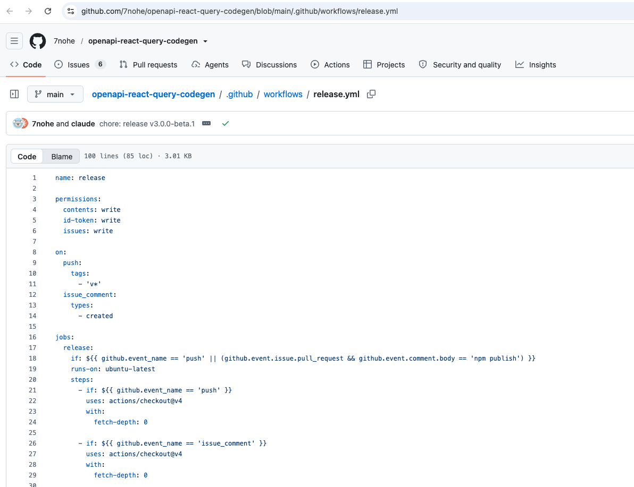Click 'id-token: write' line text
The image size is (634, 487).
[x=92, y=220]
